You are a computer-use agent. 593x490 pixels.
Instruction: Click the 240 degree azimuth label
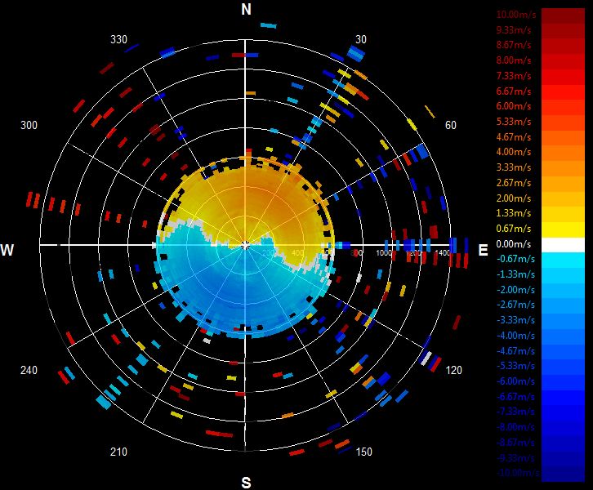click(x=29, y=370)
